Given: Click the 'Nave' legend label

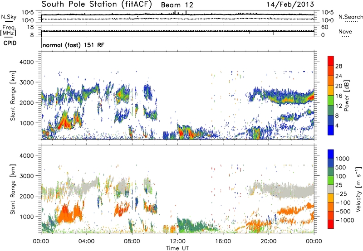Looking at the screenshot, I should click(x=345, y=31).
